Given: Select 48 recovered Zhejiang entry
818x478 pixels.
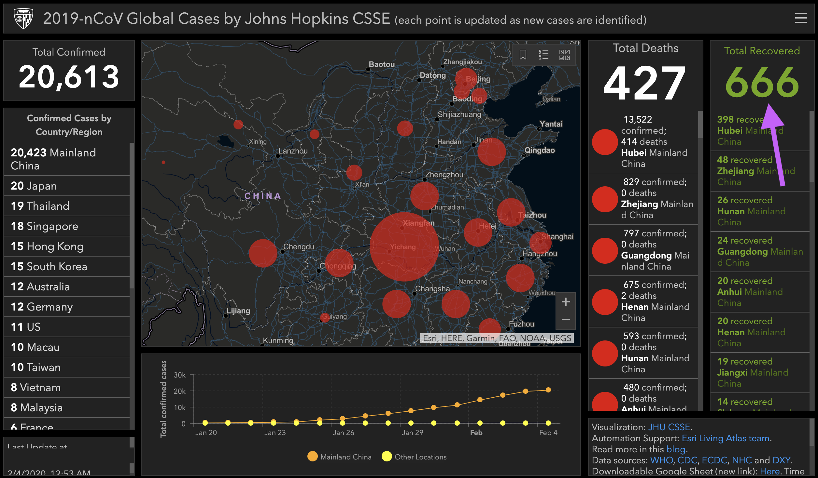Looking at the screenshot, I should (x=760, y=171).
